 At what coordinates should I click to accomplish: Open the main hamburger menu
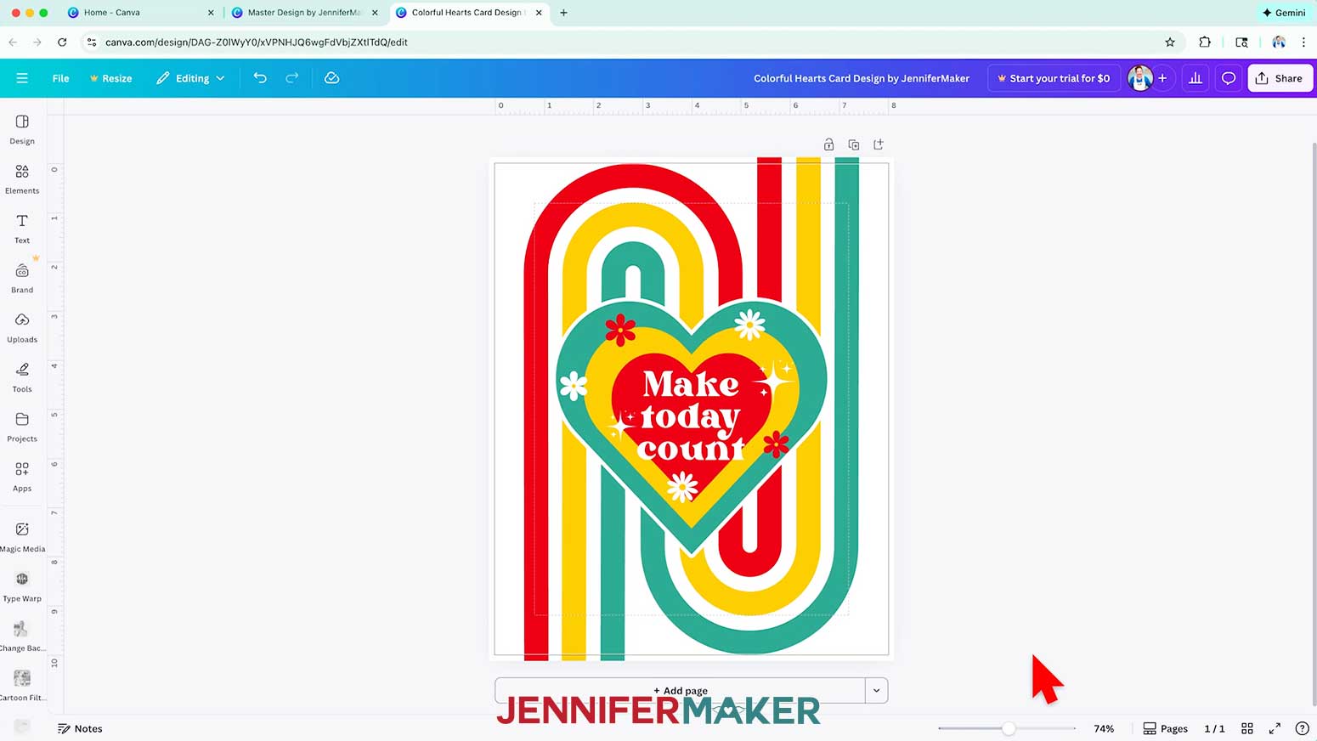click(x=22, y=78)
